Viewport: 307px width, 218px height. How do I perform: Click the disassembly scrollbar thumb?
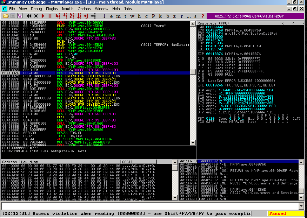193,72
